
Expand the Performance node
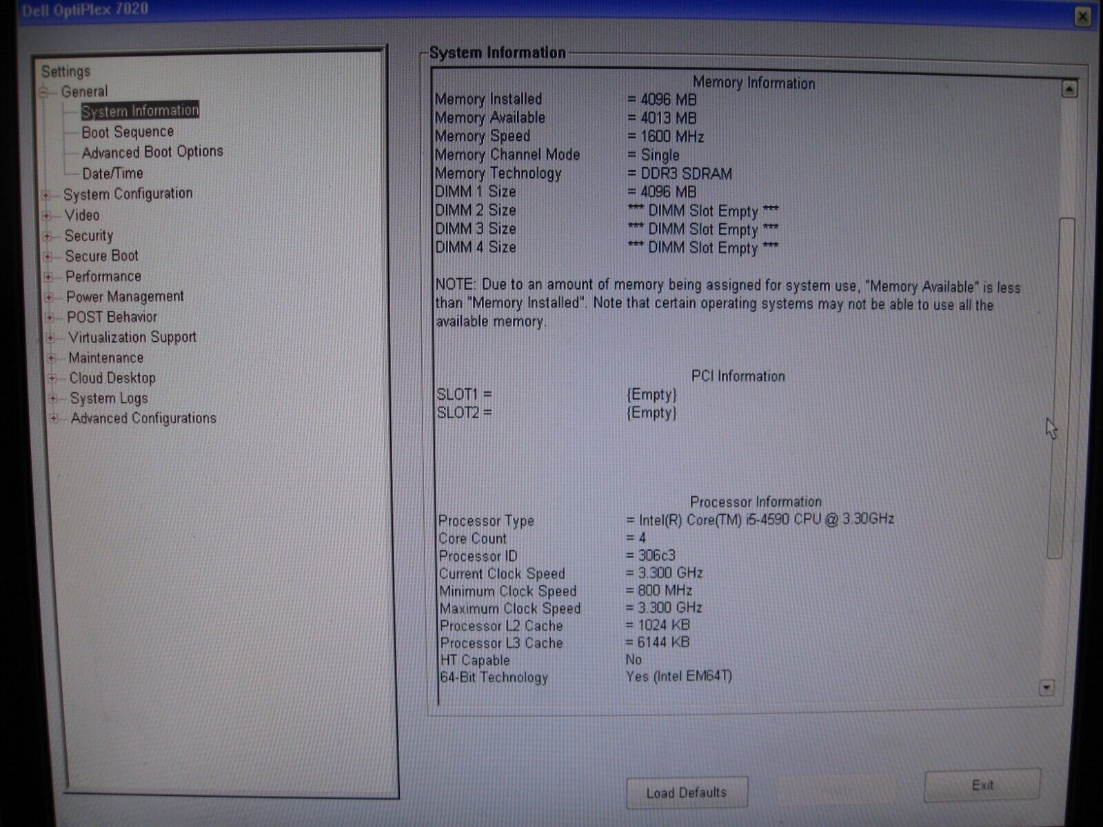(x=49, y=277)
